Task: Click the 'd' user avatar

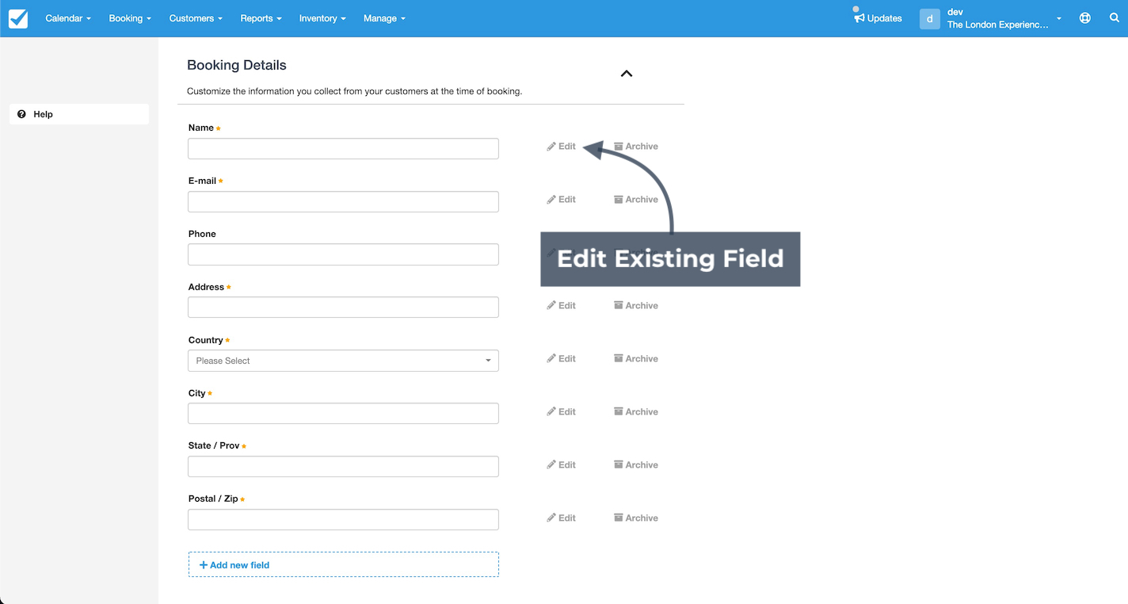Action: pos(930,18)
